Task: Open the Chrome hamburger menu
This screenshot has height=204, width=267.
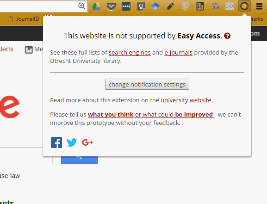Action: (259, 6)
